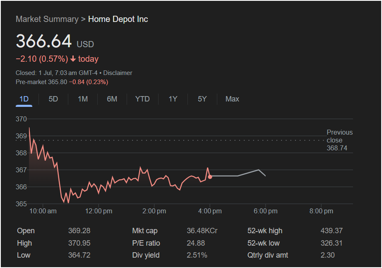Click the 52-wk low value 326.31

click(332, 243)
